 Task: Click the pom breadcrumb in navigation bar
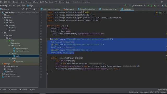(23, 6)
